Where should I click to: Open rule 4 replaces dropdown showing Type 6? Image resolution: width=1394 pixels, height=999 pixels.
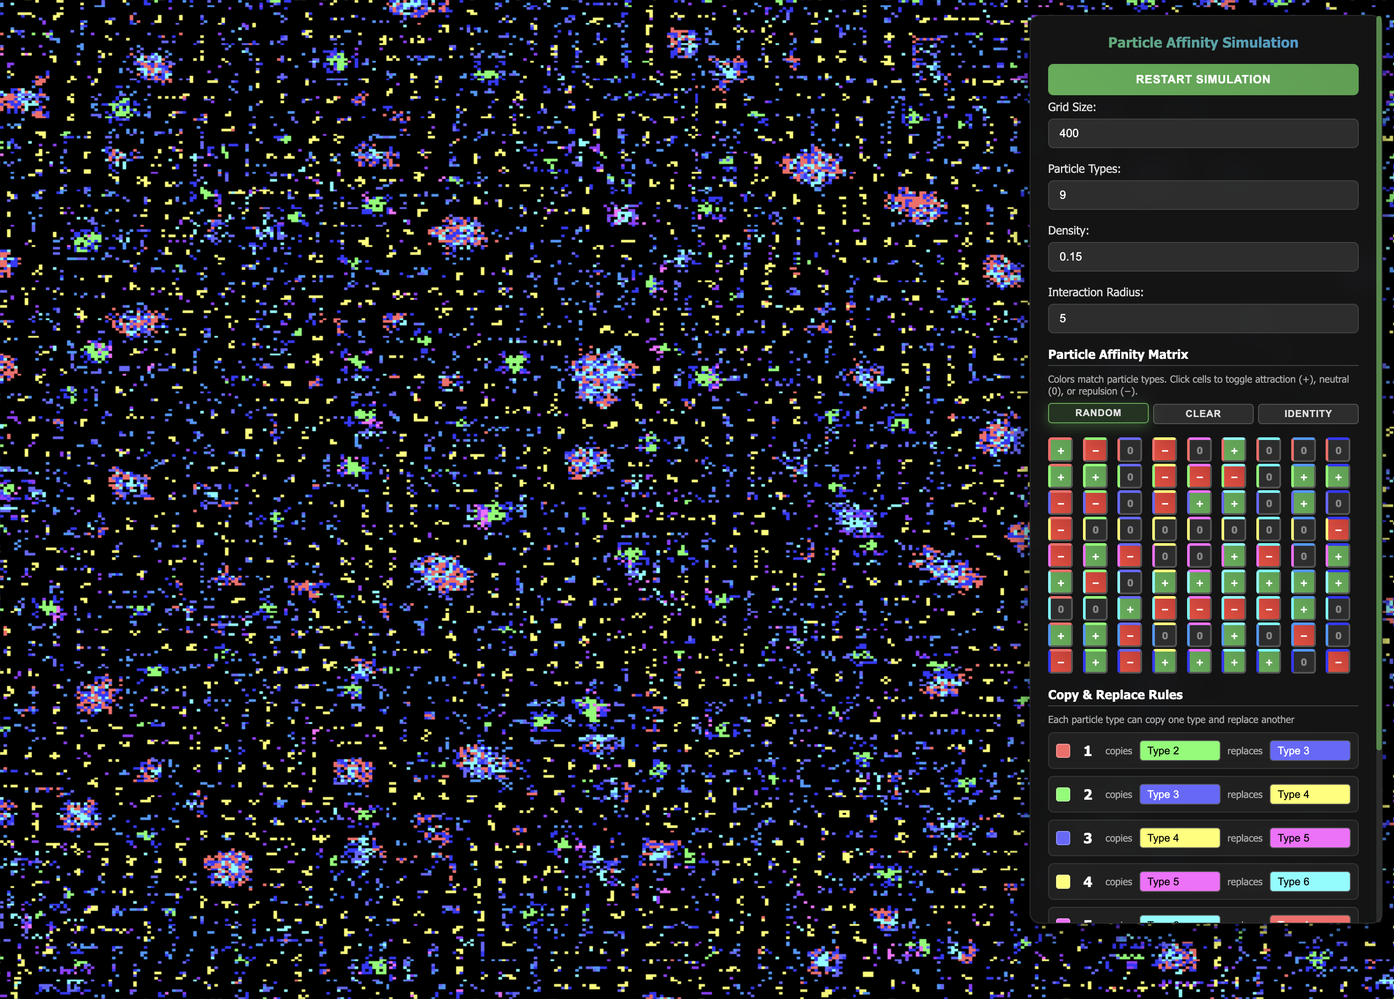tap(1309, 882)
